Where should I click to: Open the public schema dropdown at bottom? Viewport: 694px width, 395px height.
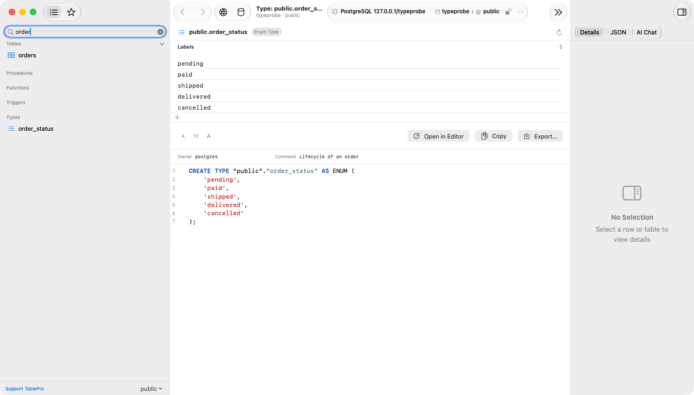(151, 389)
